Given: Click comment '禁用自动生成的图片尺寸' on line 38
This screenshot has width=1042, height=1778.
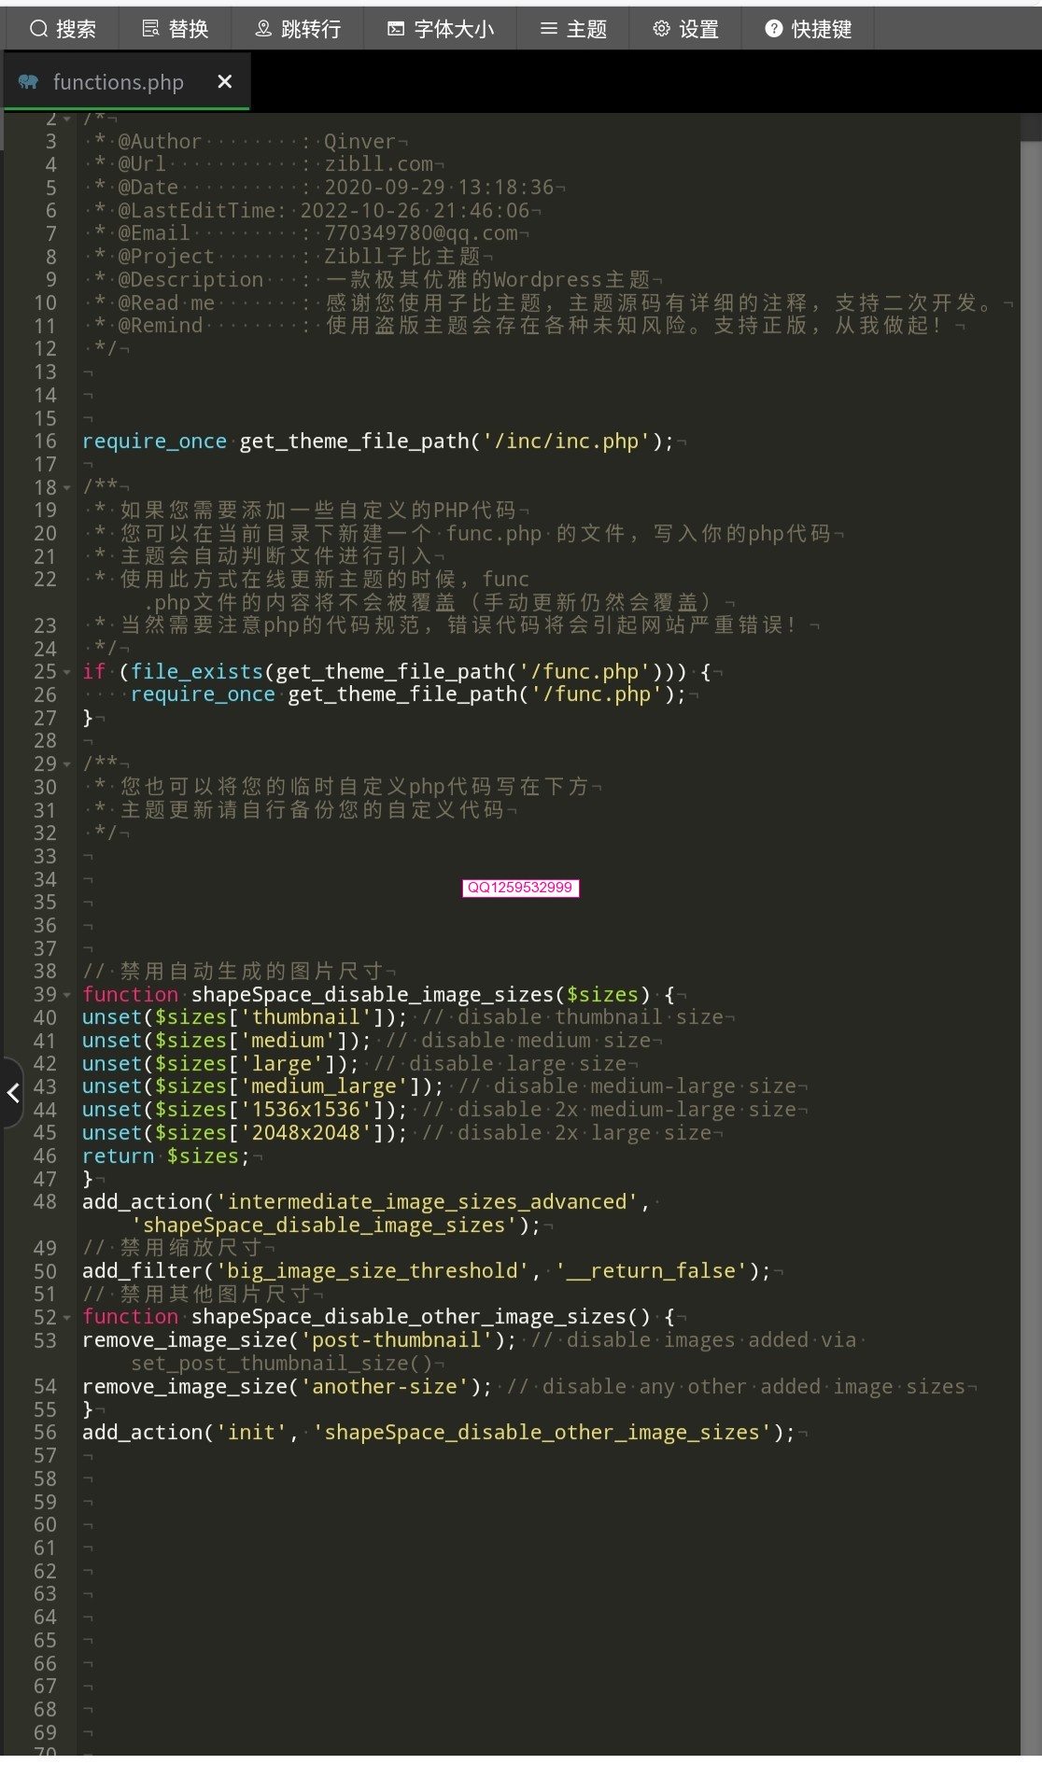Looking at the screenshot, I should (x=251, y=972).
